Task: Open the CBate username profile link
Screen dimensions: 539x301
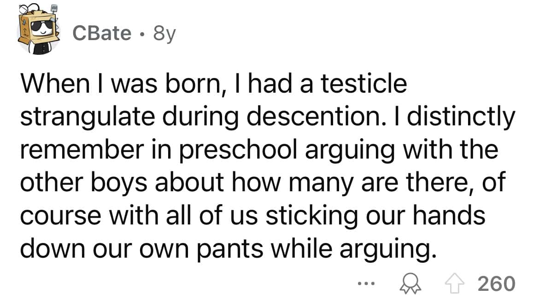Action: pos(102,33)
